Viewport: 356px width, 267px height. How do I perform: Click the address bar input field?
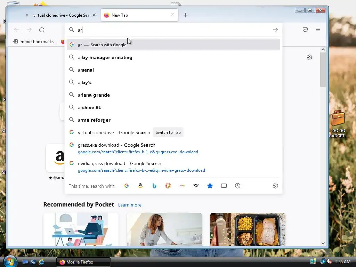coord(174,30)
